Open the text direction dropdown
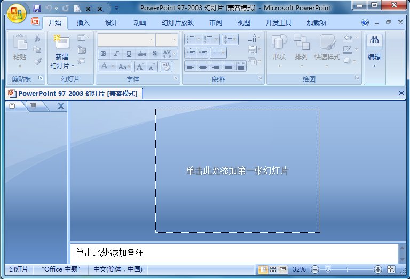Image resolution: width=410 pixels, height=279 pixels. pyautogui.click(x=254, y=38)
